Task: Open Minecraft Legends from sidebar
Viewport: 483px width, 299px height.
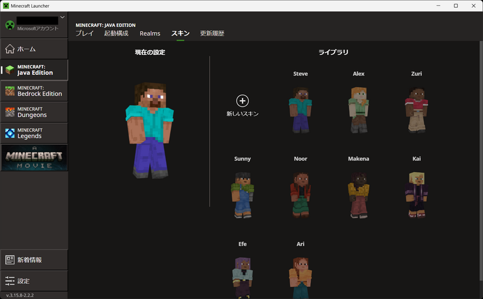Action: (34, 133)
